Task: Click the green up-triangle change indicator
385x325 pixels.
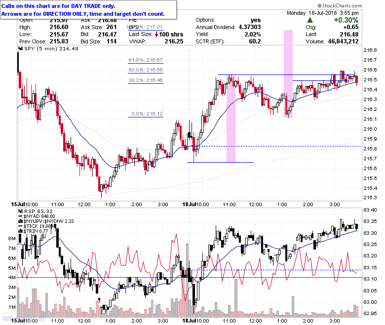Action: pos(310,20)
